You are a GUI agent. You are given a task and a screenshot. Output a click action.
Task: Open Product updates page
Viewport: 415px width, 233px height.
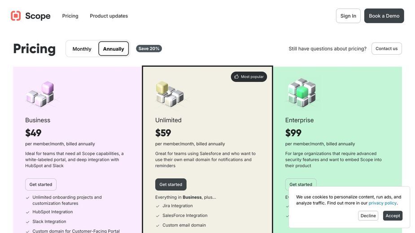tap(109, 16)
